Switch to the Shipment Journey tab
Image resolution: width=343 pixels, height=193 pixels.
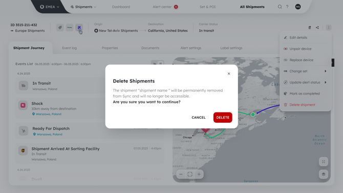click(x=29, y=48)
